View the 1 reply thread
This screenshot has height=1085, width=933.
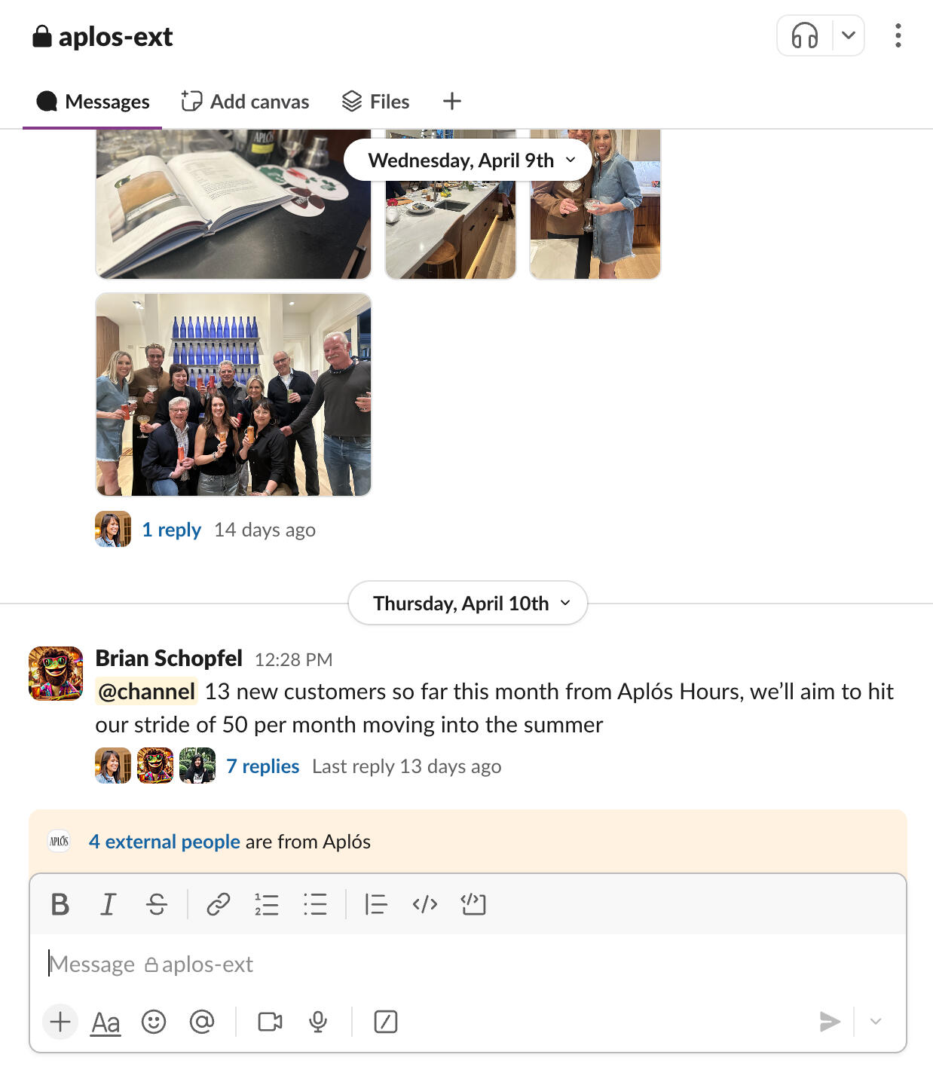171,530
